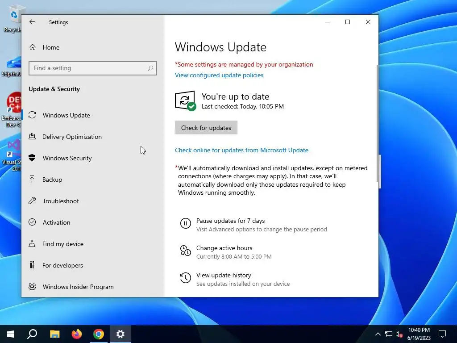Open Find my device settings
The width and height of the screenshot is (457, 343).
point(93,244)
